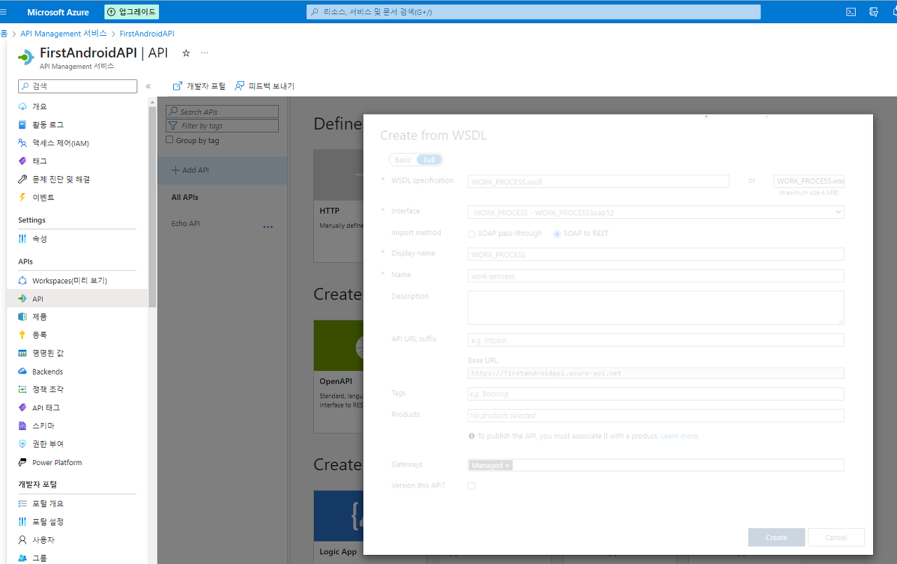Open the Azure portal hamburger menu
This screenshot has width=897, height=564.
4,12
